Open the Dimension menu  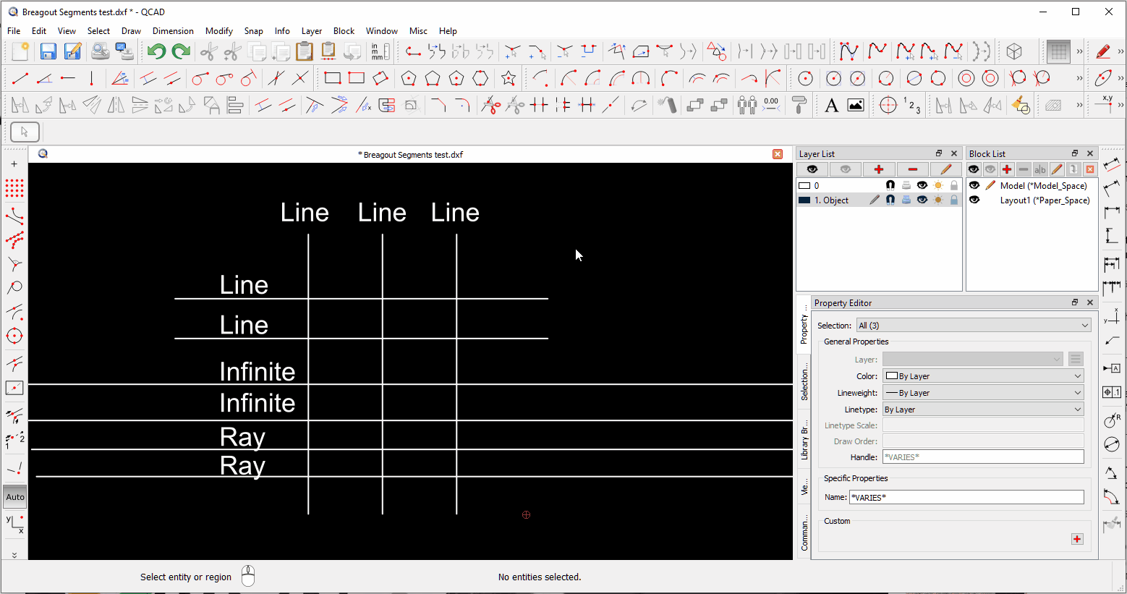[173, 31]
